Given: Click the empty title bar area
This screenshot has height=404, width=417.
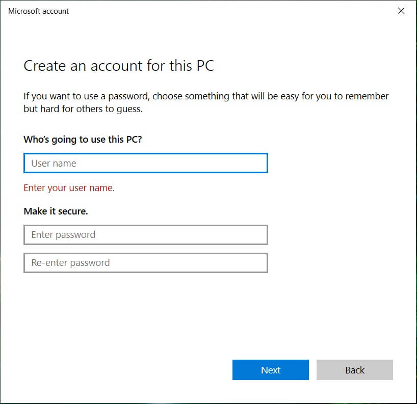Looking at the screenshot, I should click(229, 11).
